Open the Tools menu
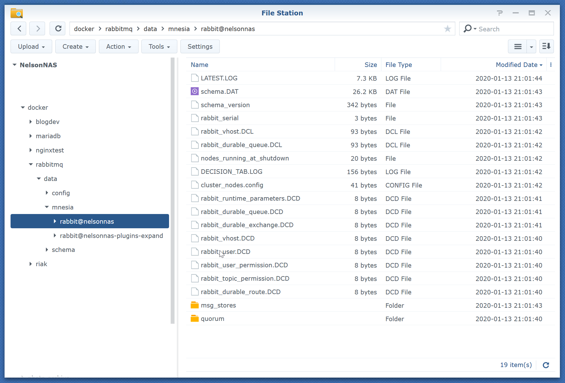565x383 pixels. click(x=159, y=46)
